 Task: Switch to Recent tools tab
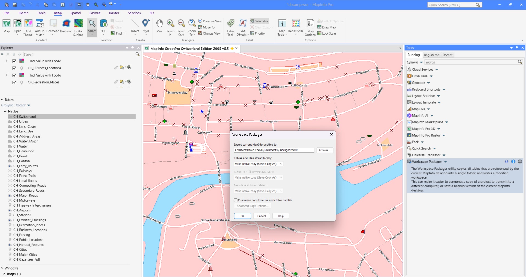pos(448,55)
